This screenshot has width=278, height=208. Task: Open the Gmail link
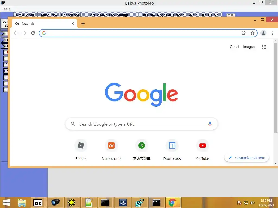(x=234, y=47)
